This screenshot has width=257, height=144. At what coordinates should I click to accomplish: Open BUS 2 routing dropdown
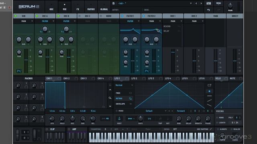[x=194, y=21]
